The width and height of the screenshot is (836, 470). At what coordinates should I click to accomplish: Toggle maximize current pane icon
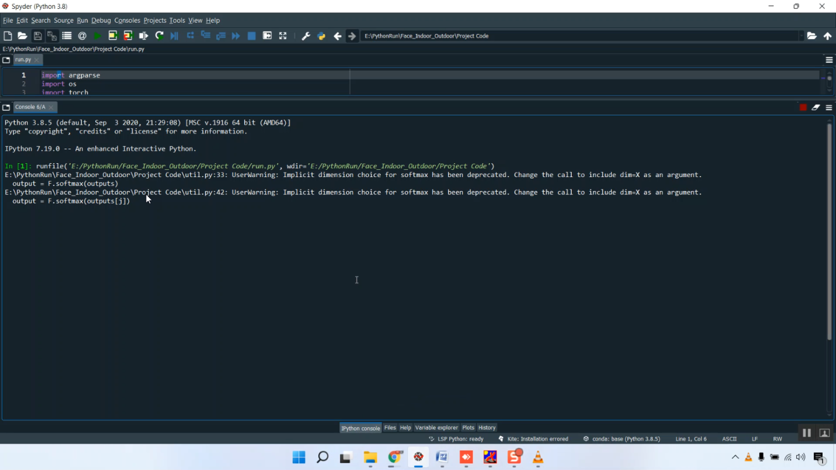tap(283, 36)
